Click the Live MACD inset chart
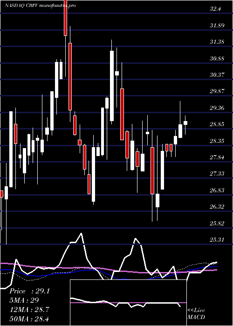Image resolution: width=233 pixels, height=326 pixels. 128,303
